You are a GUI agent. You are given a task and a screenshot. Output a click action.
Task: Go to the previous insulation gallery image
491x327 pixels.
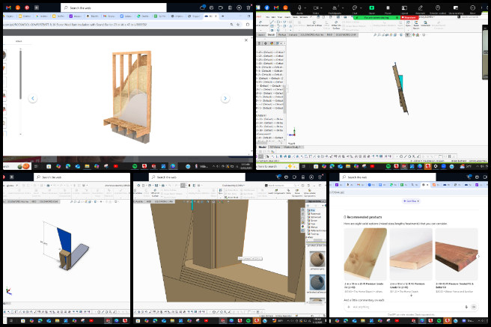pyautogui.click(x=33, y=98)
